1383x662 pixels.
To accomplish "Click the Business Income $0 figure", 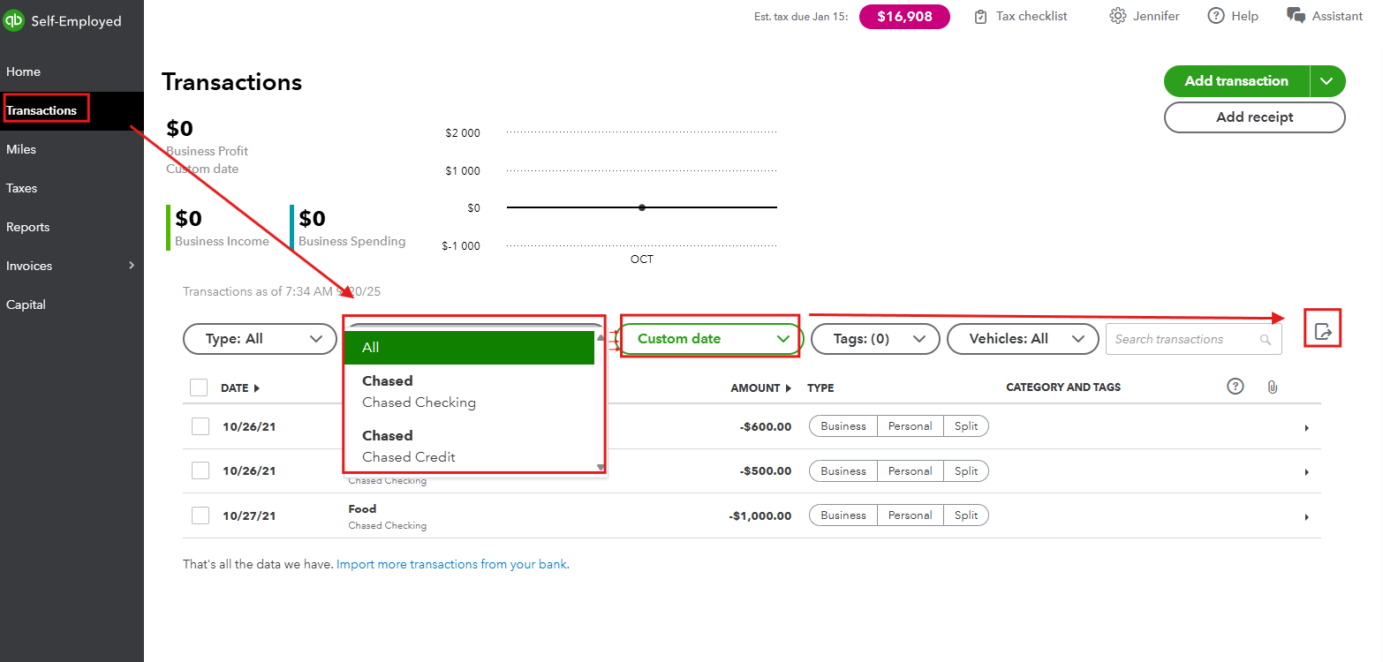I will [188, 218].
